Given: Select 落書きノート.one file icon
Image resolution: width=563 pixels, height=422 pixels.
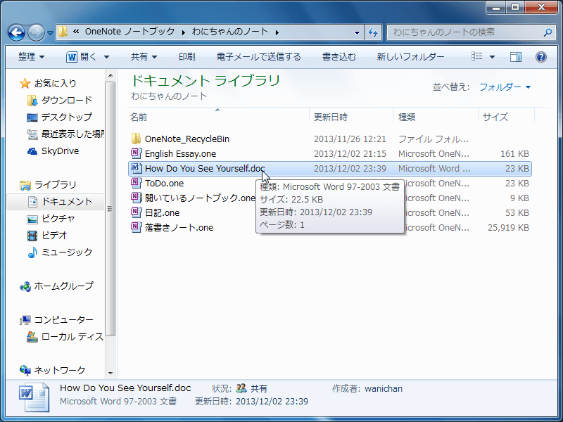Looking at the screenshot, I should pos(136,227).
